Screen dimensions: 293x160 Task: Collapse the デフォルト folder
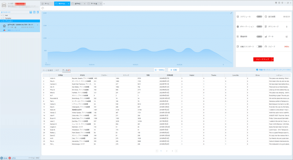(1, 21)
